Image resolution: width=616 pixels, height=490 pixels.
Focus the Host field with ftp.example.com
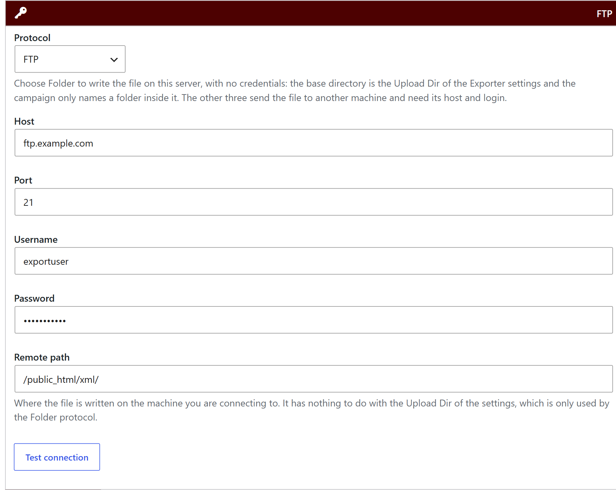(313, 143)
